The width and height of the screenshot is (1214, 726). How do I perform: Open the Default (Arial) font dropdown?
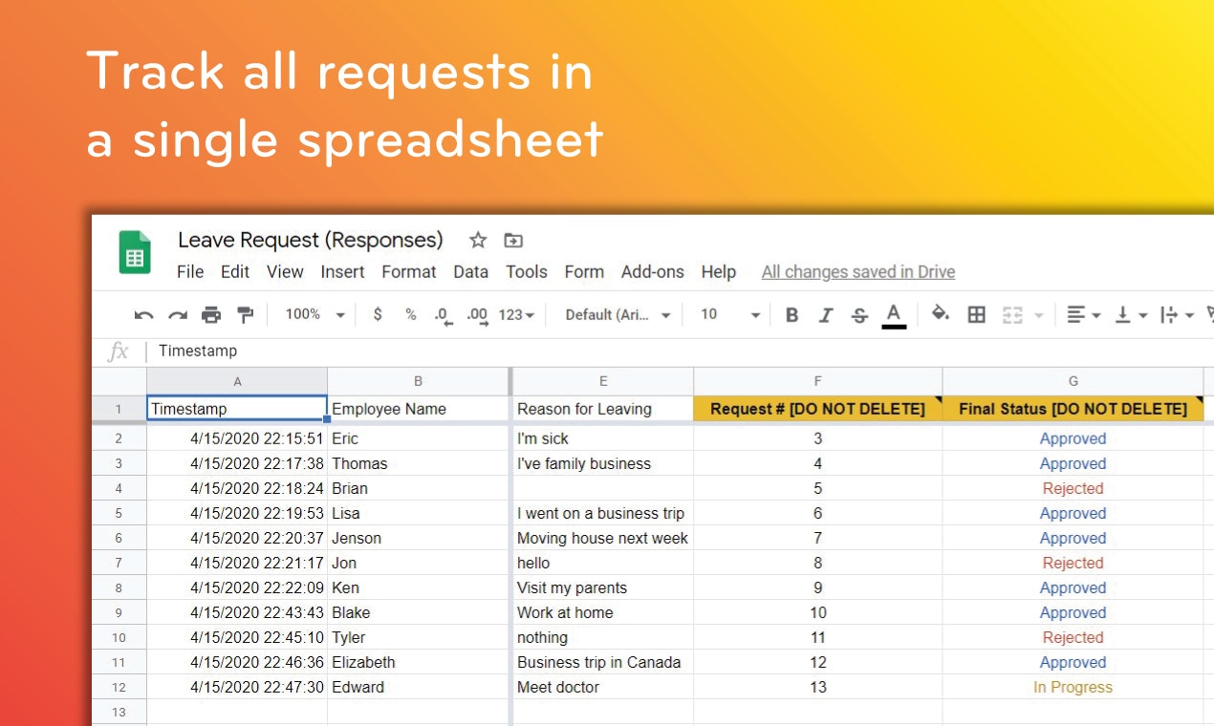click(618, 314)
